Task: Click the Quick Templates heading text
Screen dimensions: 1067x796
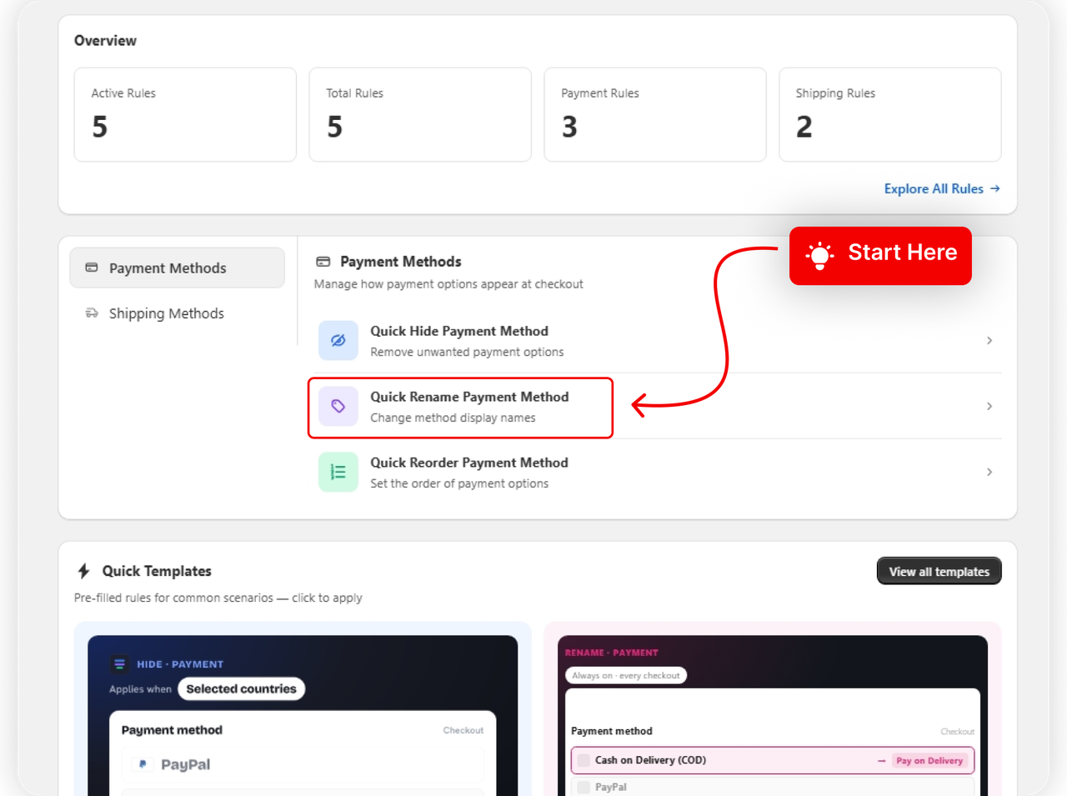Action: (157, 571)
